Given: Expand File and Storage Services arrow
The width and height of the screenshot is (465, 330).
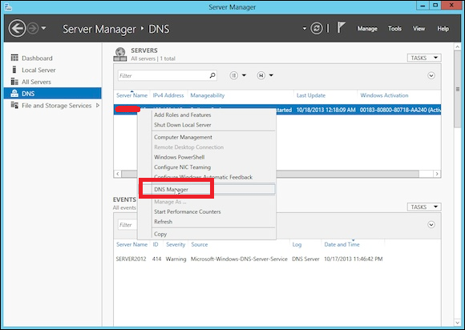Looking at the screenshot, I should pyautogui.click(x=98, y=105).
